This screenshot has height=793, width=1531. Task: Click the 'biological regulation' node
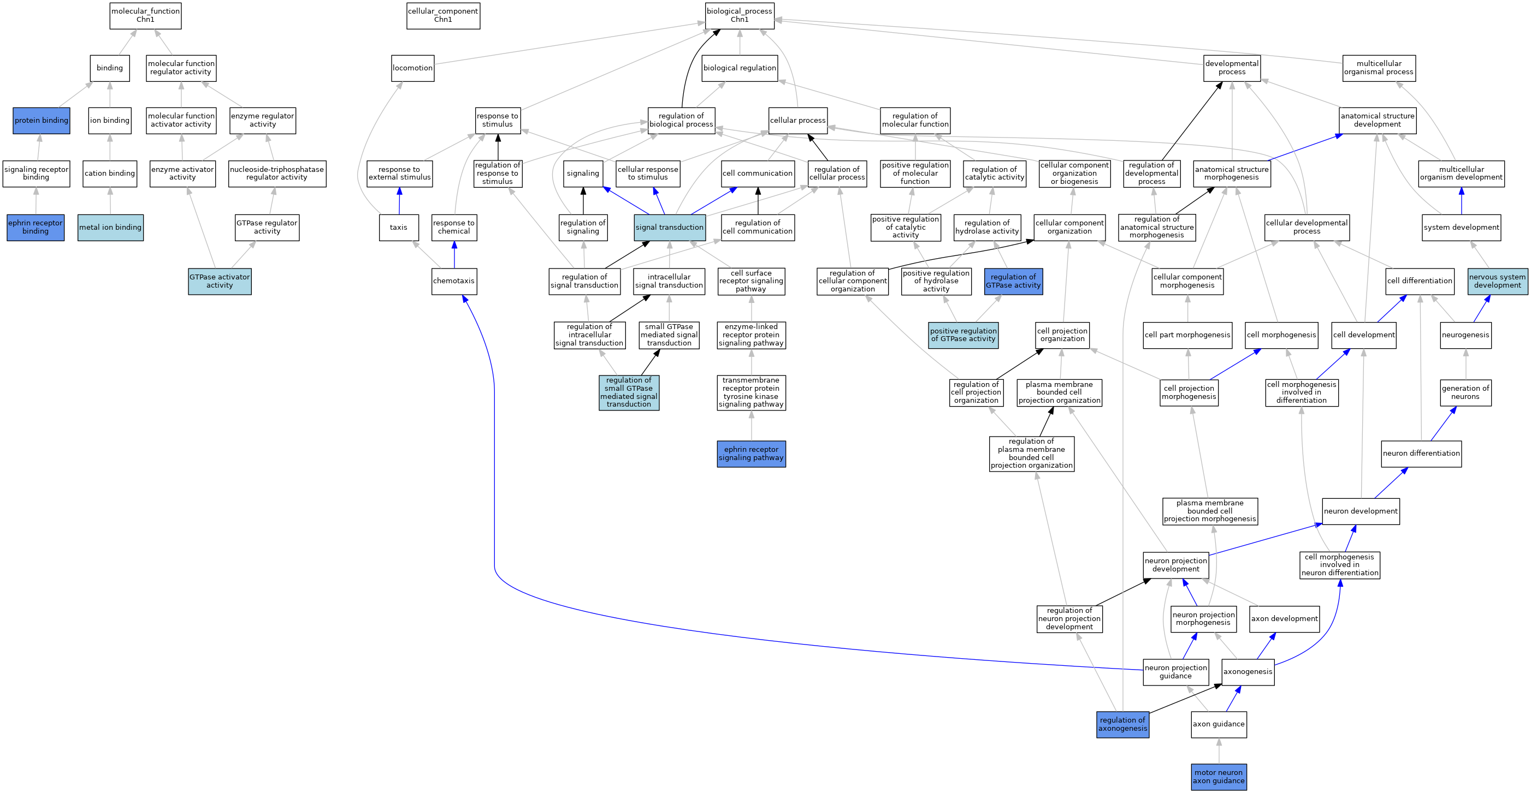tap(740, 68)
